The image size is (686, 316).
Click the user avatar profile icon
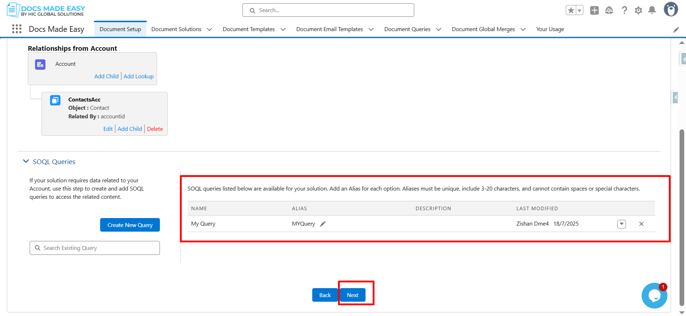(671, 10)
